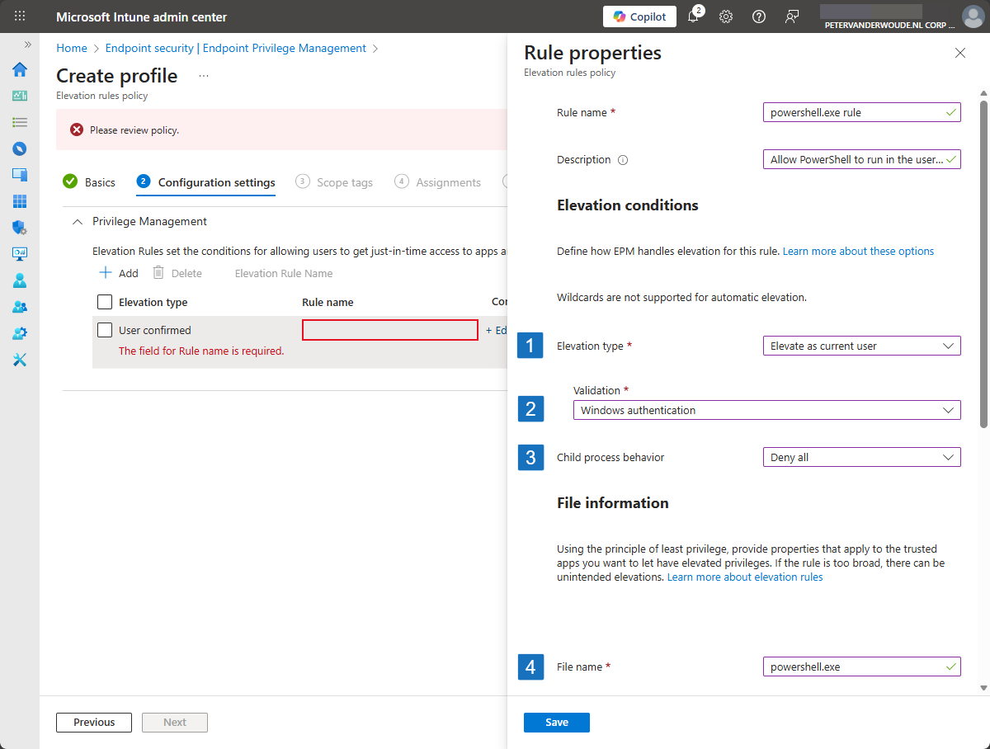Viewport: 990px width, 749px height.
Task: Click in the File name field
Action: click(x=862, y=667)
